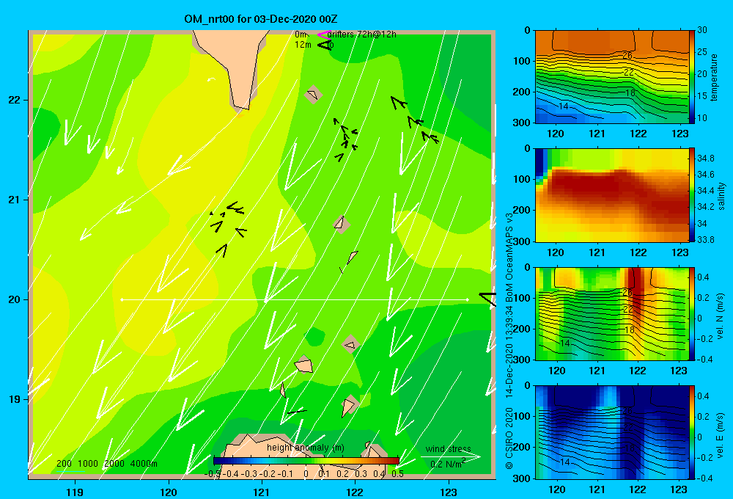Click main map longitude tick '119'
Screen dimensions: 733x499
[x=75, y=492]
